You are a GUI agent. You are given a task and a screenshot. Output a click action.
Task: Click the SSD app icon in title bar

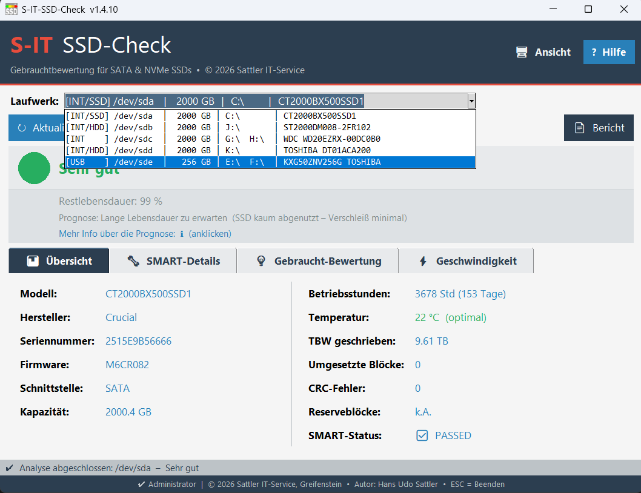click(12, 9)
